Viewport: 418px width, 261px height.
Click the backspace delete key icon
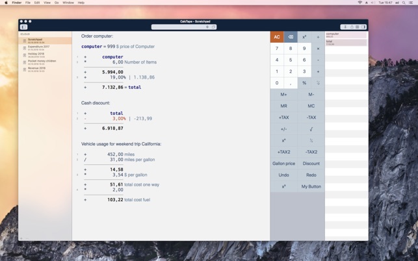291,37
